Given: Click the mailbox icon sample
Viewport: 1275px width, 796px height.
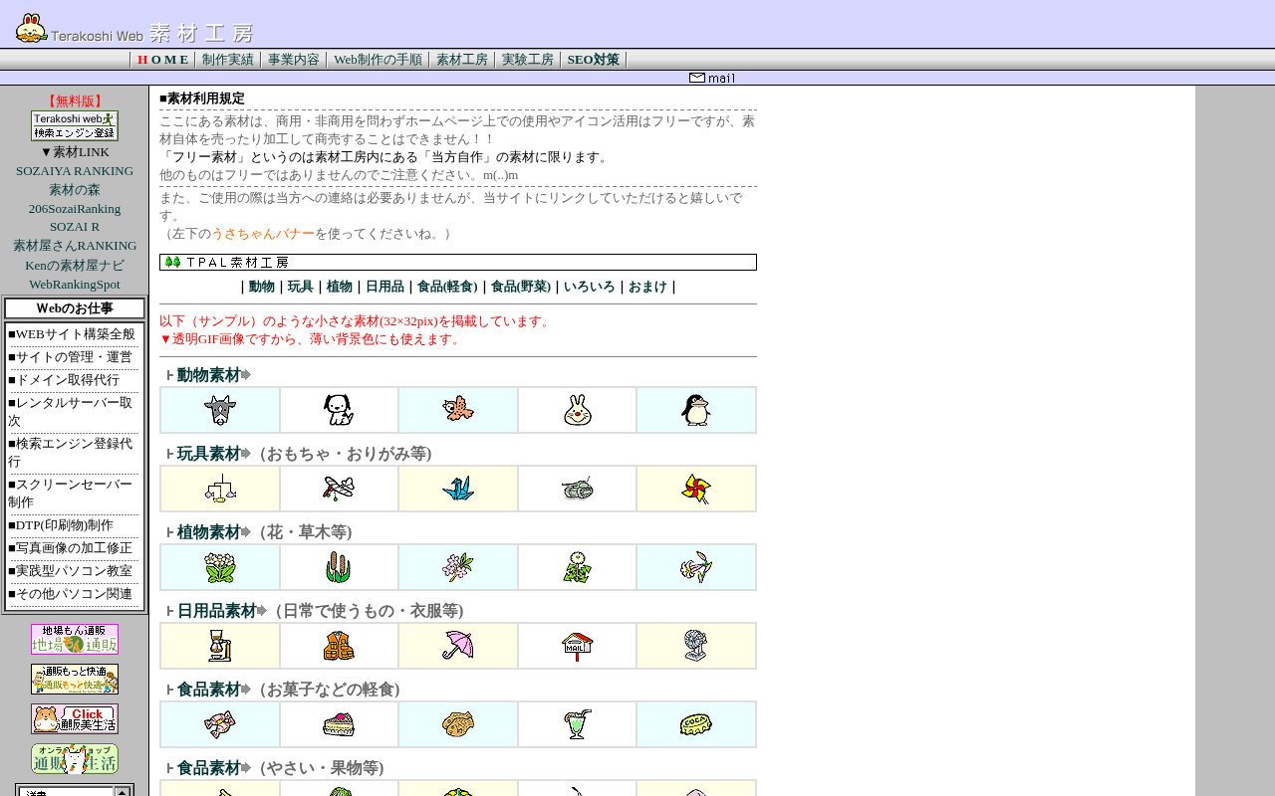Looking at the screenshot, I should click(578, 646).
